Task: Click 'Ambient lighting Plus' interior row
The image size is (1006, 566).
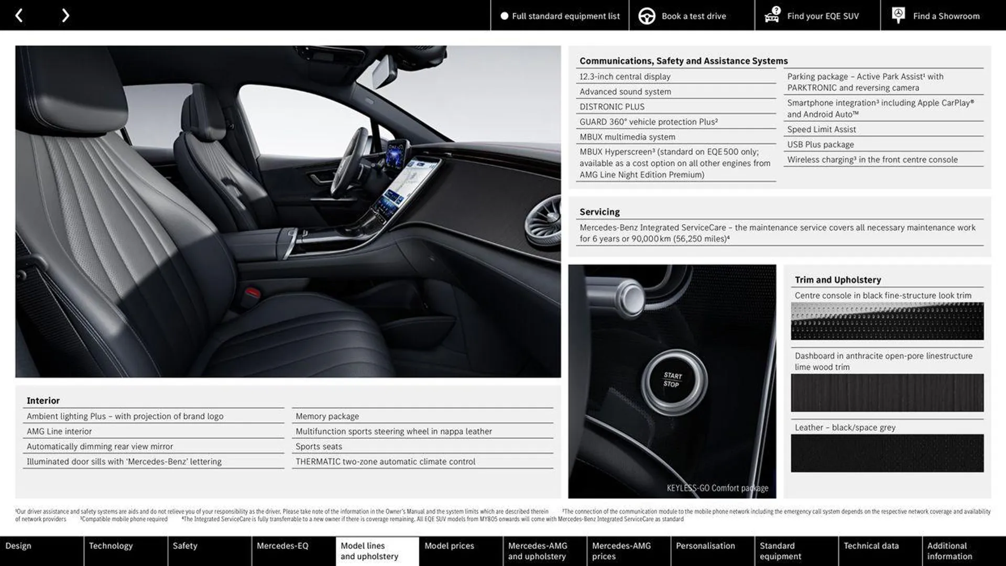Action: [x=154, y=416]
